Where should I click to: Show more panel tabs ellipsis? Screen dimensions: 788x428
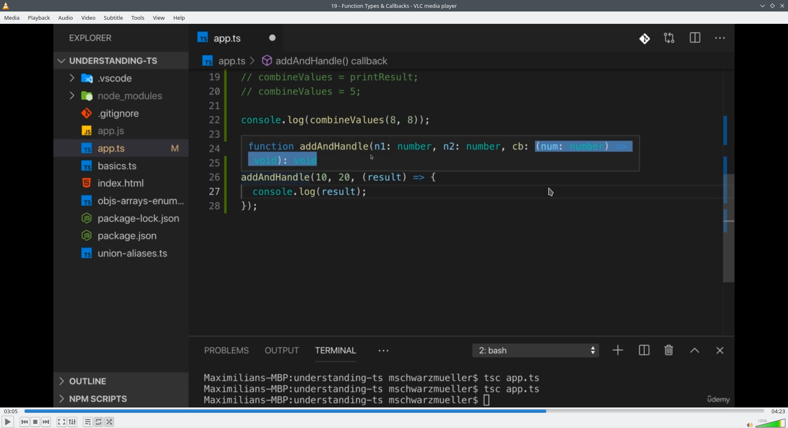(x=384, y=351)
